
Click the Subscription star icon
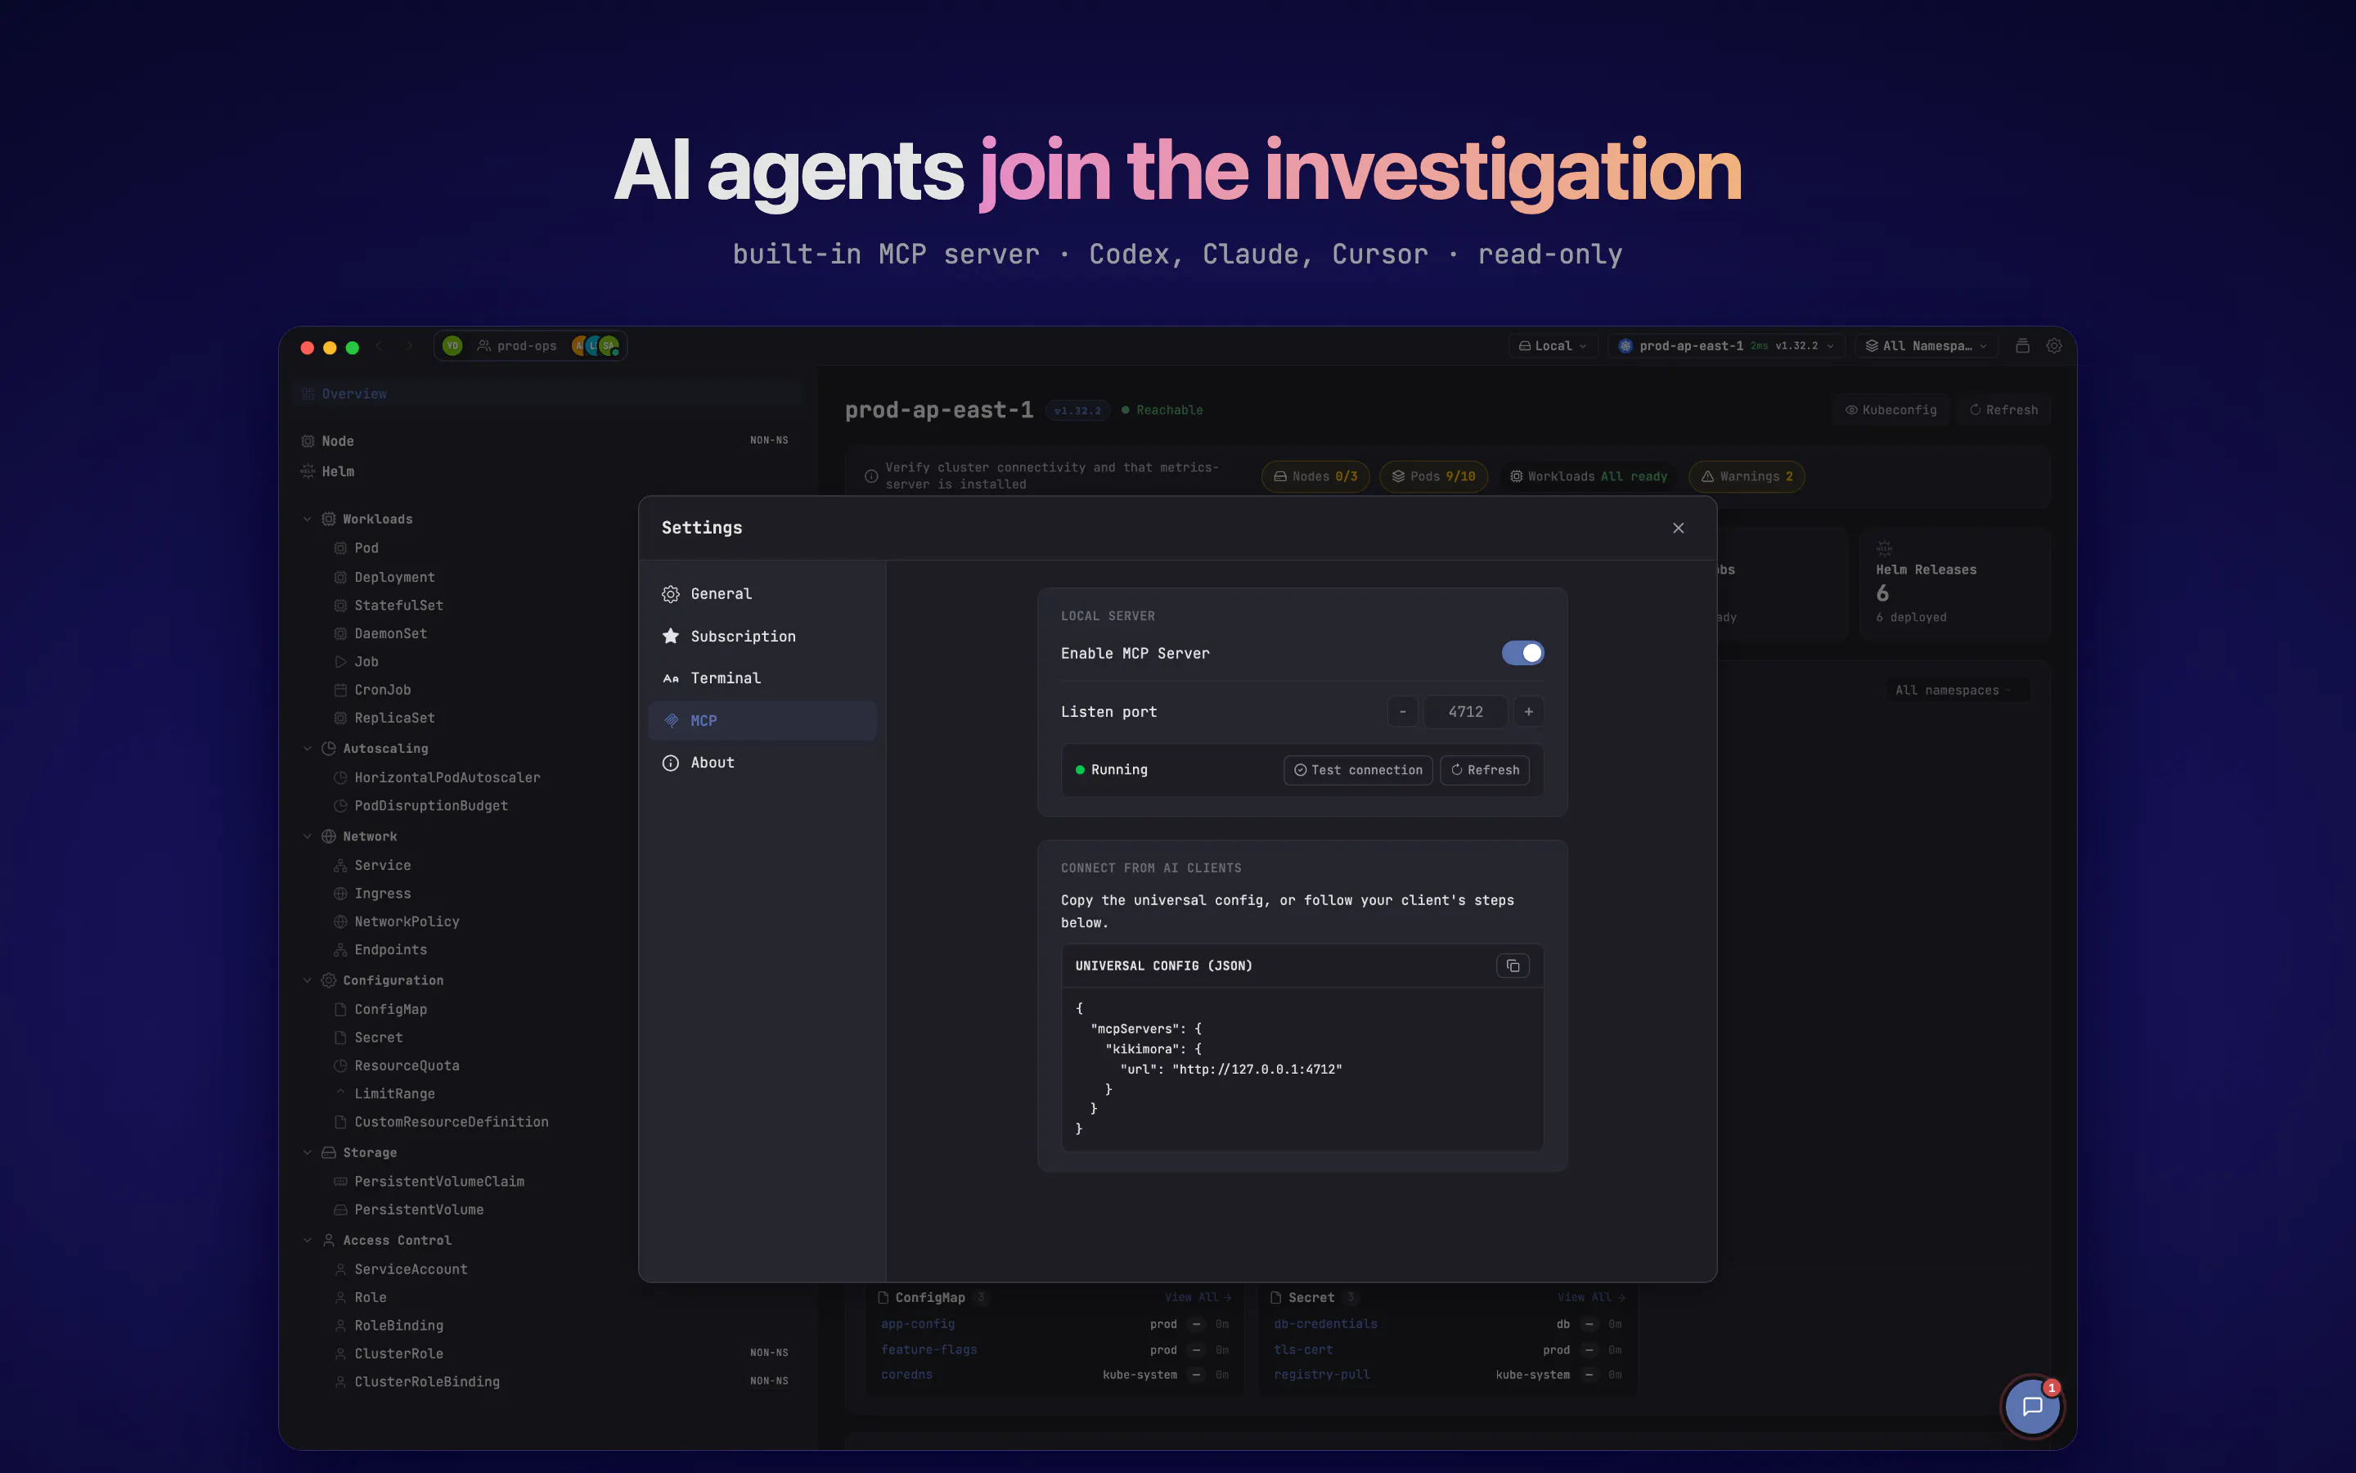(x=671, y=636)
